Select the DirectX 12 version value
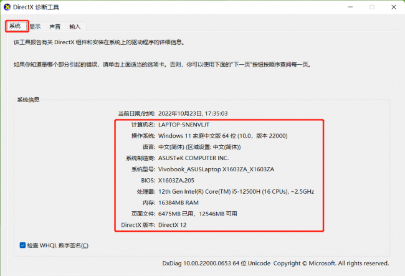This screenshot has height=276, width=405. click(172, 225)
